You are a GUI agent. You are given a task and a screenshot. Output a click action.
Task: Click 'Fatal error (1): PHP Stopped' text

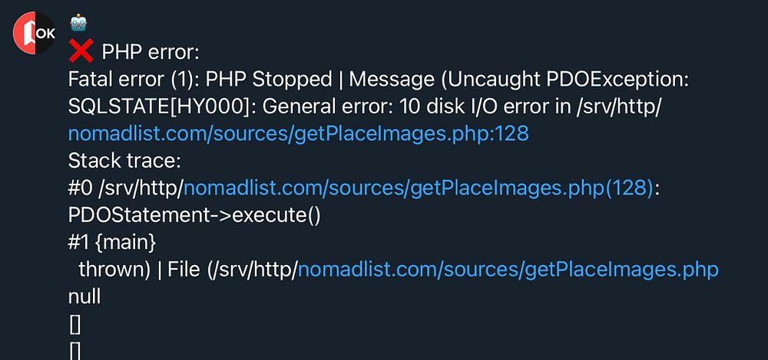200,80
